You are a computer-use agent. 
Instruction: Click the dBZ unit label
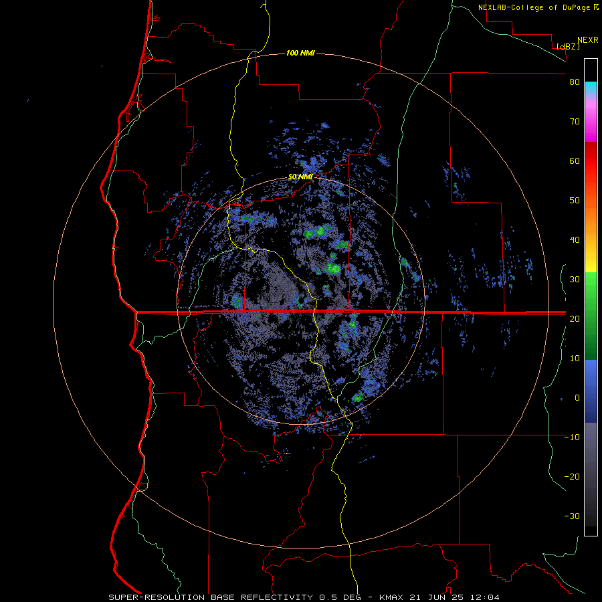click(x=568, y=46)
